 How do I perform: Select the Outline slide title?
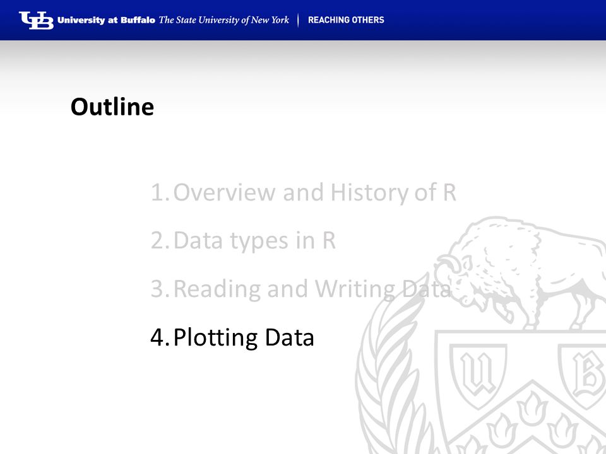112,107
